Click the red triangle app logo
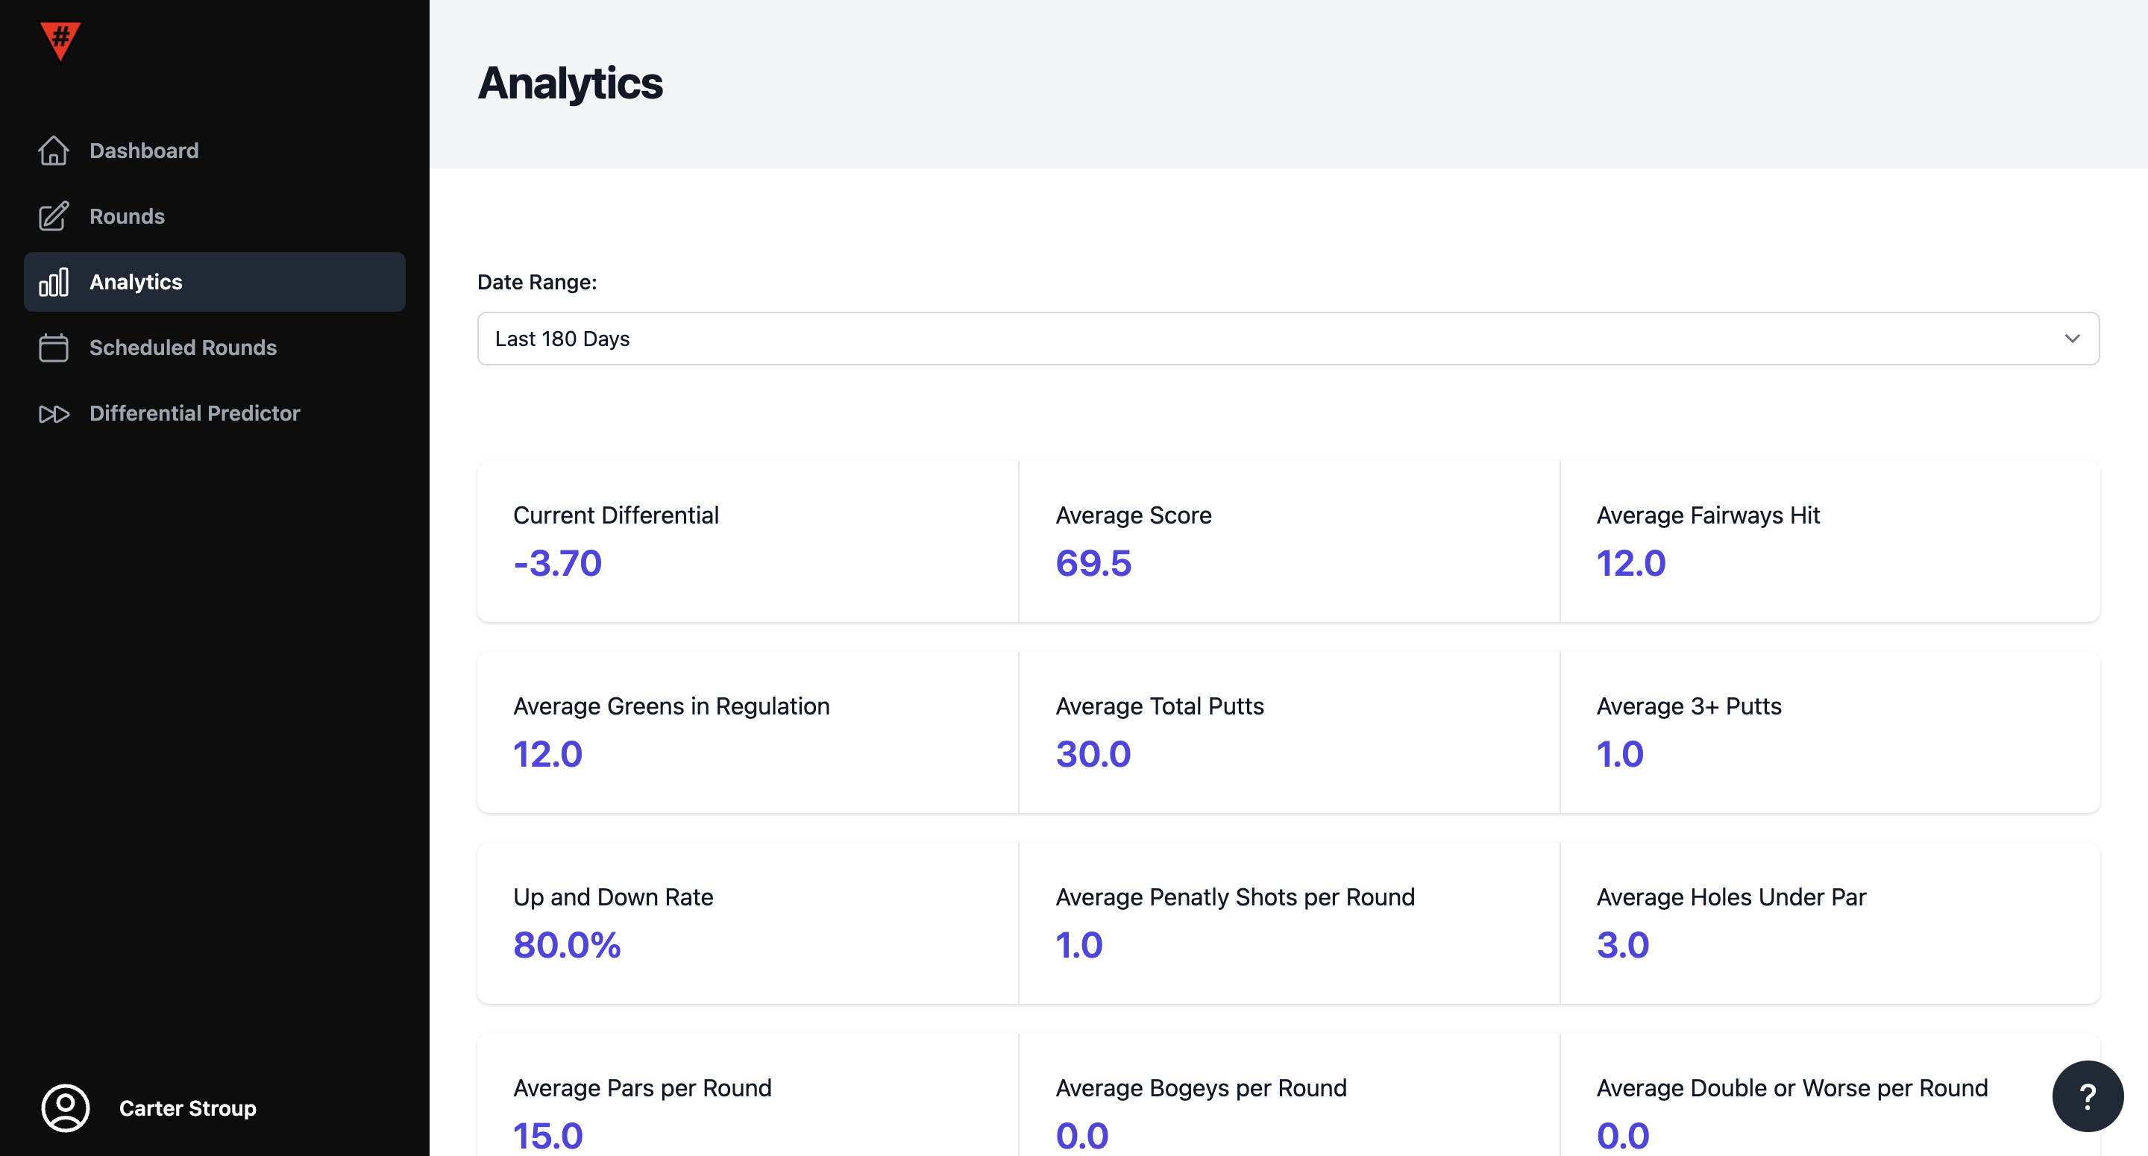 [60, 40]
